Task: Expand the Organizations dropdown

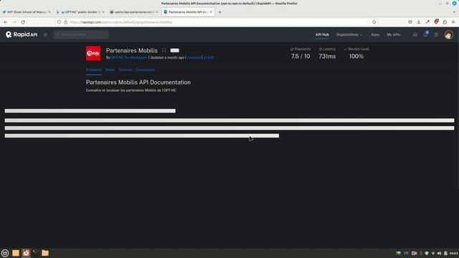Action: tap(349, 35)
